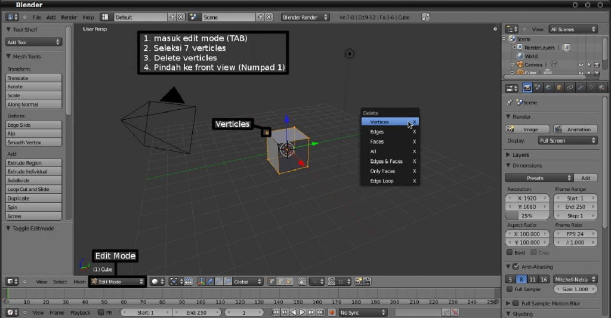Open the Blender Render engine dropdown
Viewport: 611px width, 318px height.
tap(305, 17)
